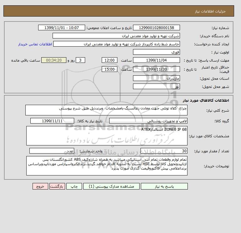Click the quantity field showing 30
The height and width of the screenshot is (233, 241).
click(164, 151)
